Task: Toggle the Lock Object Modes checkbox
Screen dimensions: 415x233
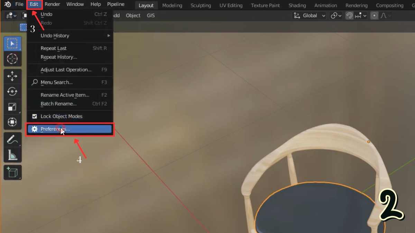Action: click(x=35, y=116)
